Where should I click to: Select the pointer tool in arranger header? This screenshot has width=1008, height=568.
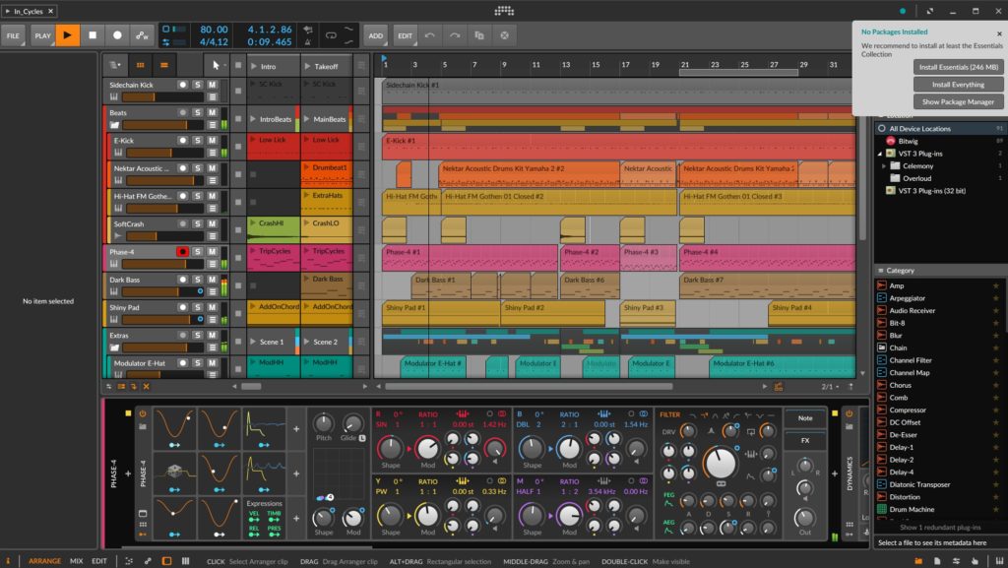(x=217, y=65)
